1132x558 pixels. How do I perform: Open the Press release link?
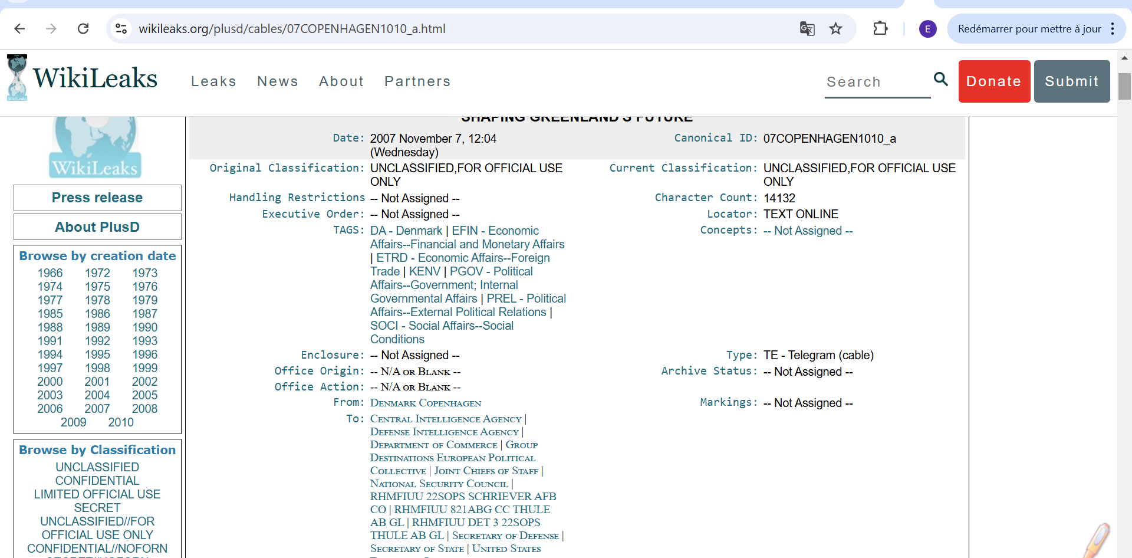click(x=97, y=198)
